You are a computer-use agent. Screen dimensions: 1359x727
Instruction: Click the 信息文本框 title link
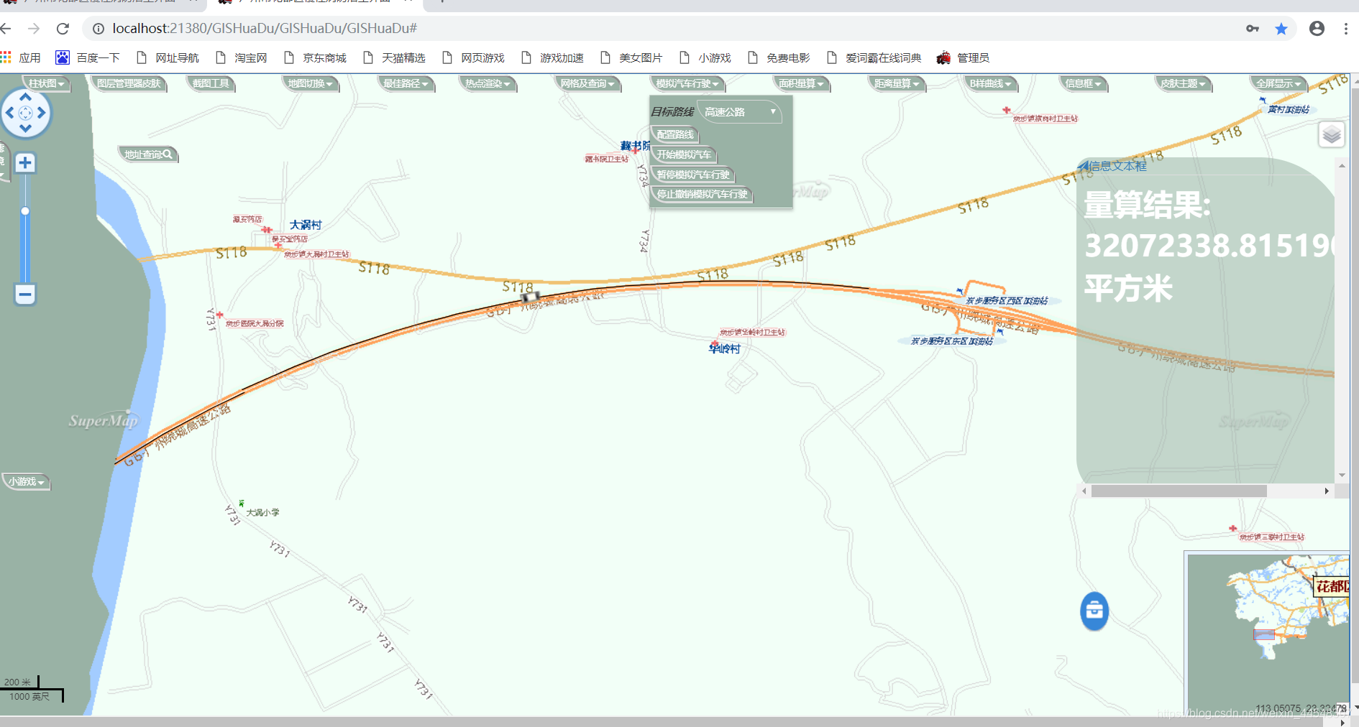1117,166
